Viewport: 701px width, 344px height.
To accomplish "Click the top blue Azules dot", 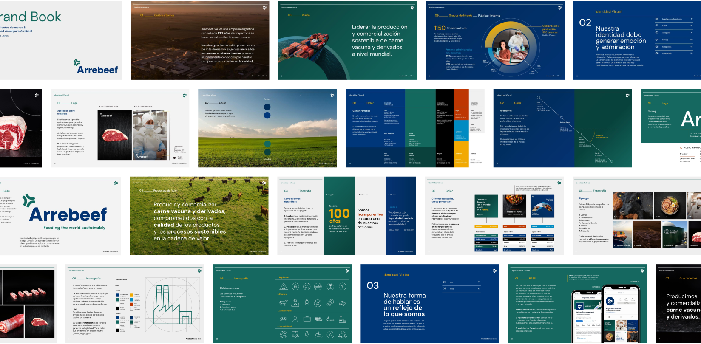I will coord(267,107).
